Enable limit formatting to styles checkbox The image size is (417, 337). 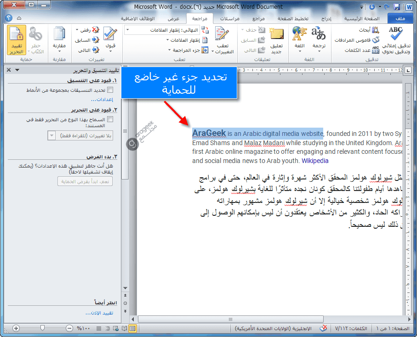coord(110,90)
